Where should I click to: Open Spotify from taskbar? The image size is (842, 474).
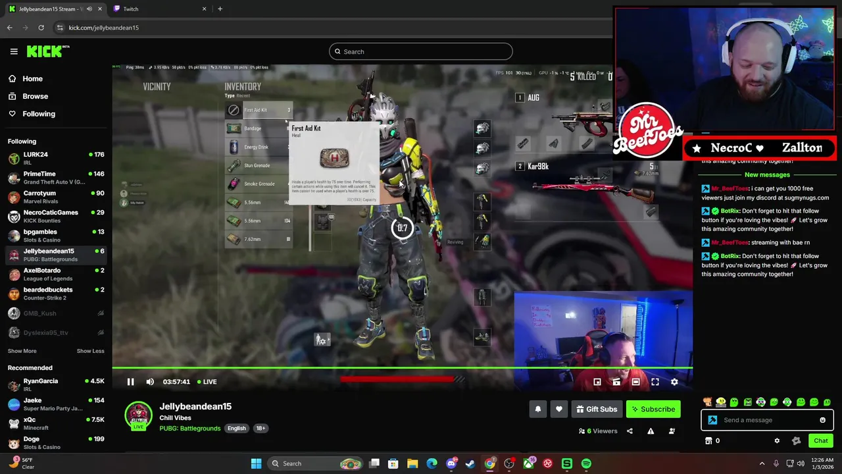point(586,463)
